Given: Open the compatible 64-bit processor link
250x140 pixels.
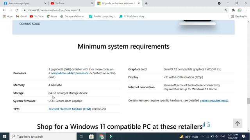Looking at the screenshot, I should tap(70, 73).
